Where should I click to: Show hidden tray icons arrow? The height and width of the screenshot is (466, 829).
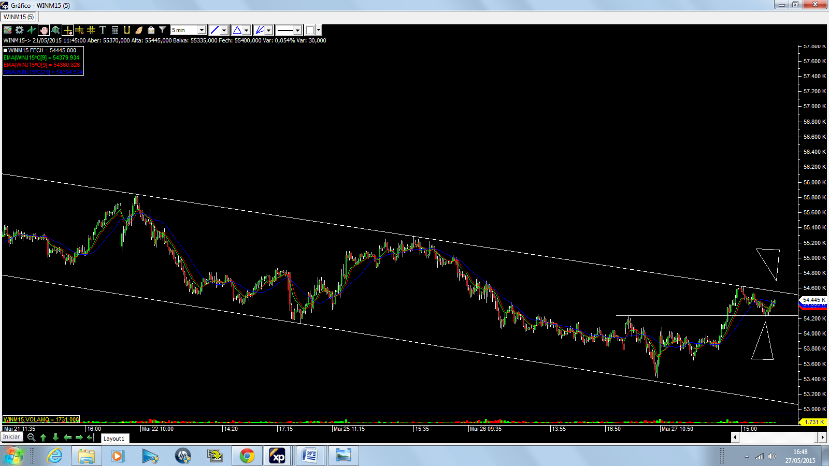747,456
